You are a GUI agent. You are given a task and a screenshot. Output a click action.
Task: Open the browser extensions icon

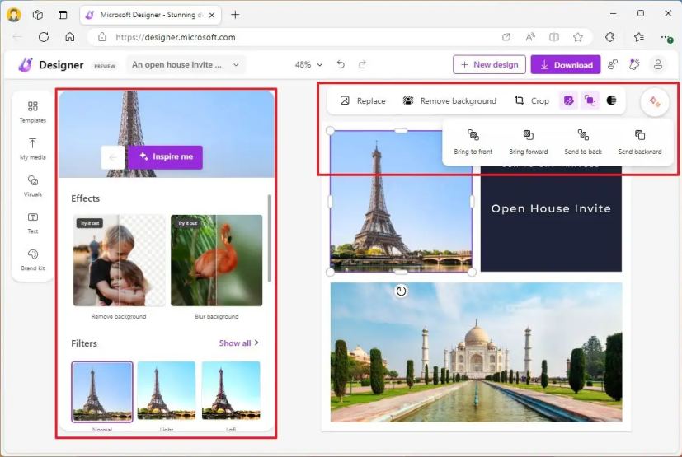(609, 37)
